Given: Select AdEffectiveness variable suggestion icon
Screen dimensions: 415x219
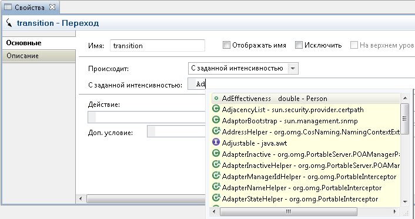Looking at the screenshot, I should coord(216,99).
